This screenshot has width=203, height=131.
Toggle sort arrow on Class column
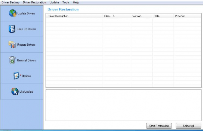[x=114, y=16]
